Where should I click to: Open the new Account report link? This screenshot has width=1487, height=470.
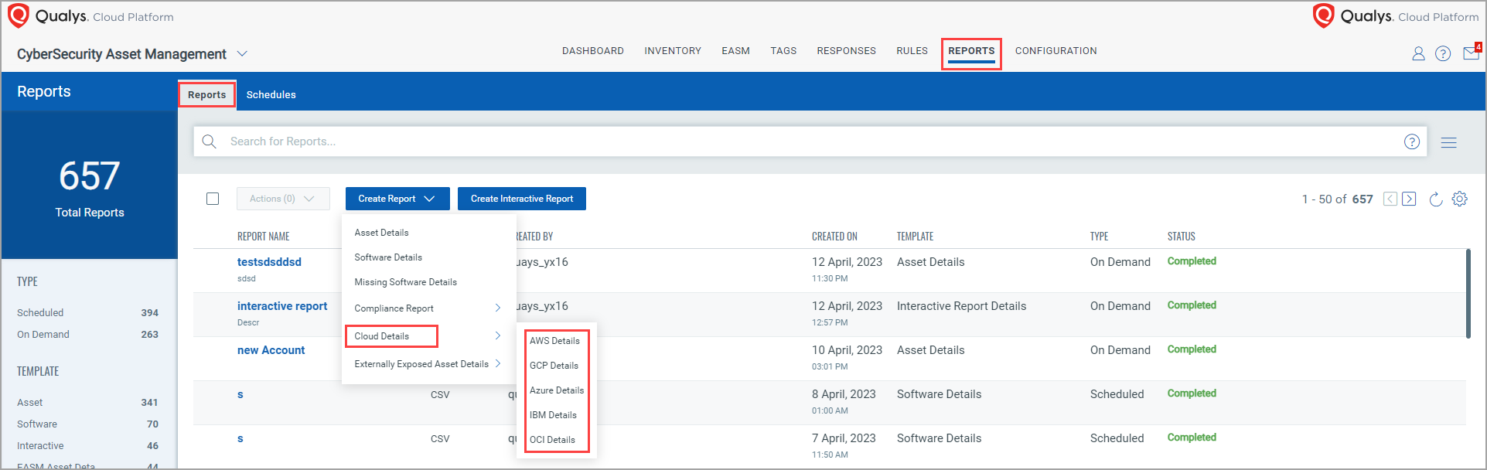(271, 350)
